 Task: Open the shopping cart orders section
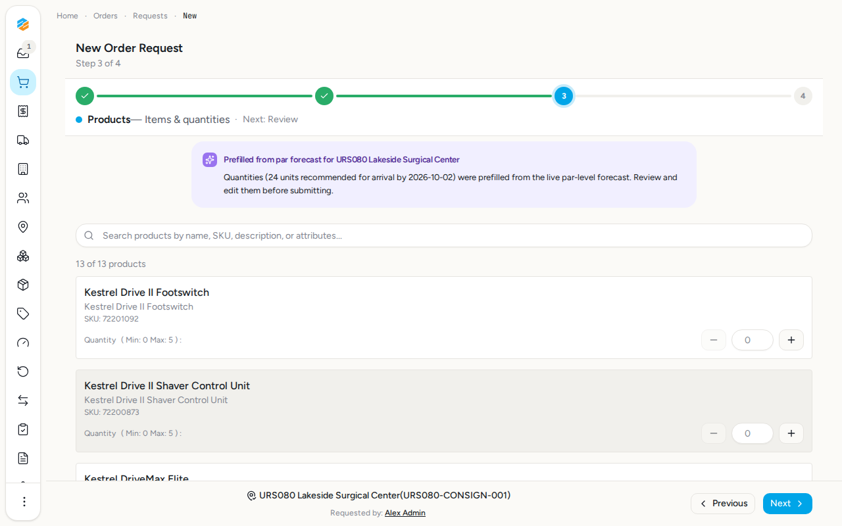pyautogui.click(x=23, y=82)
